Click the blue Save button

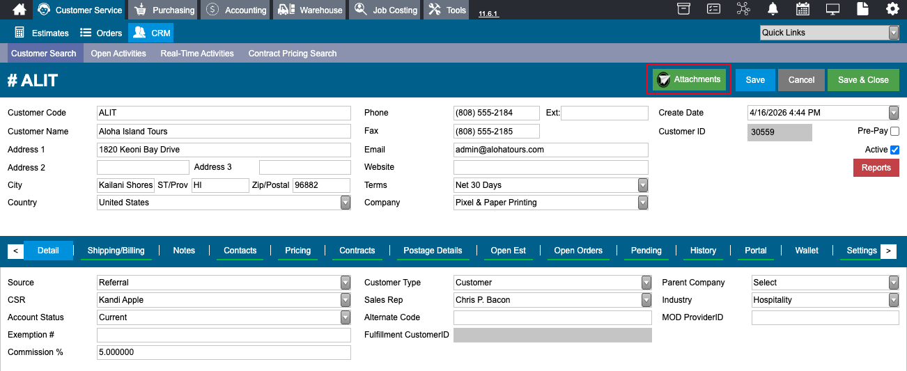click(x=755, y=80)
